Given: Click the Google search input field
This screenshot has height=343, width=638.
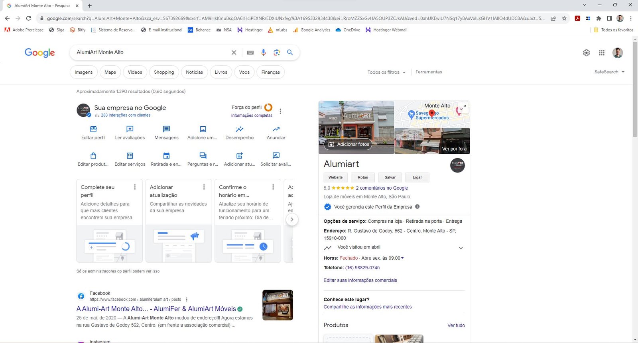Looking at the screenshot, I should point(152,53).
